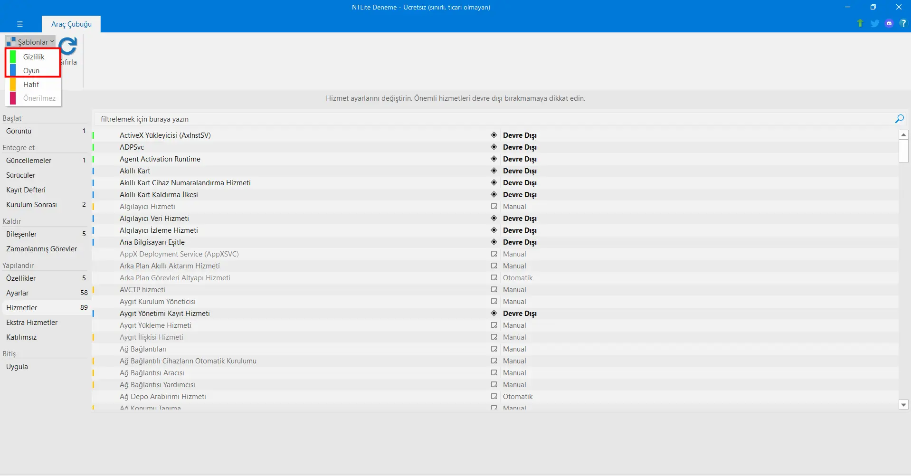Image resolution: width=911 pixels, height=476 pixels.
Task: Open Özellikler section
Action: pyautogui.click(x=46, y=278)
